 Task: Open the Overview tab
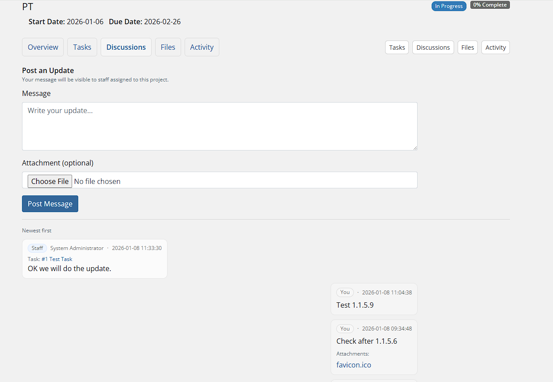[x=43, y=47]
